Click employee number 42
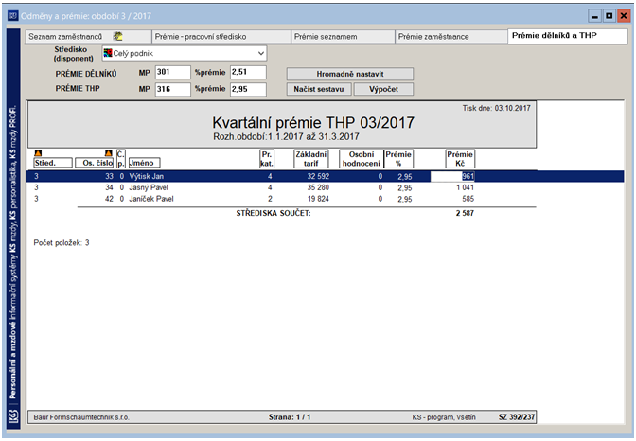 (109, 199)
